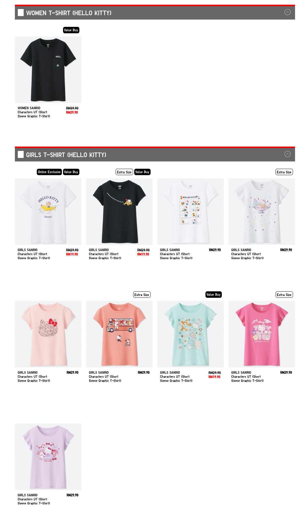
Task: Select the mint green floral Kitty shirt
Action: (191, 334)
